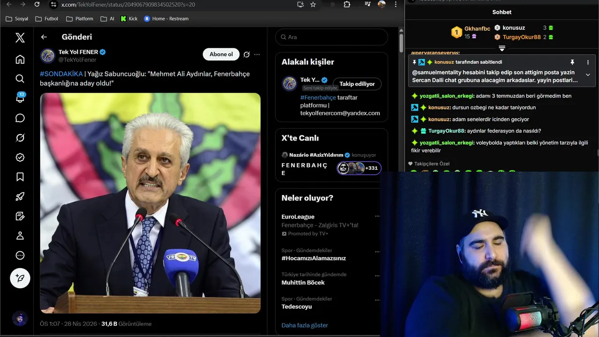Viewport: 599px width, 337px height.
Task: Expand the pinned chat message chevron
Action: point(588,74)
